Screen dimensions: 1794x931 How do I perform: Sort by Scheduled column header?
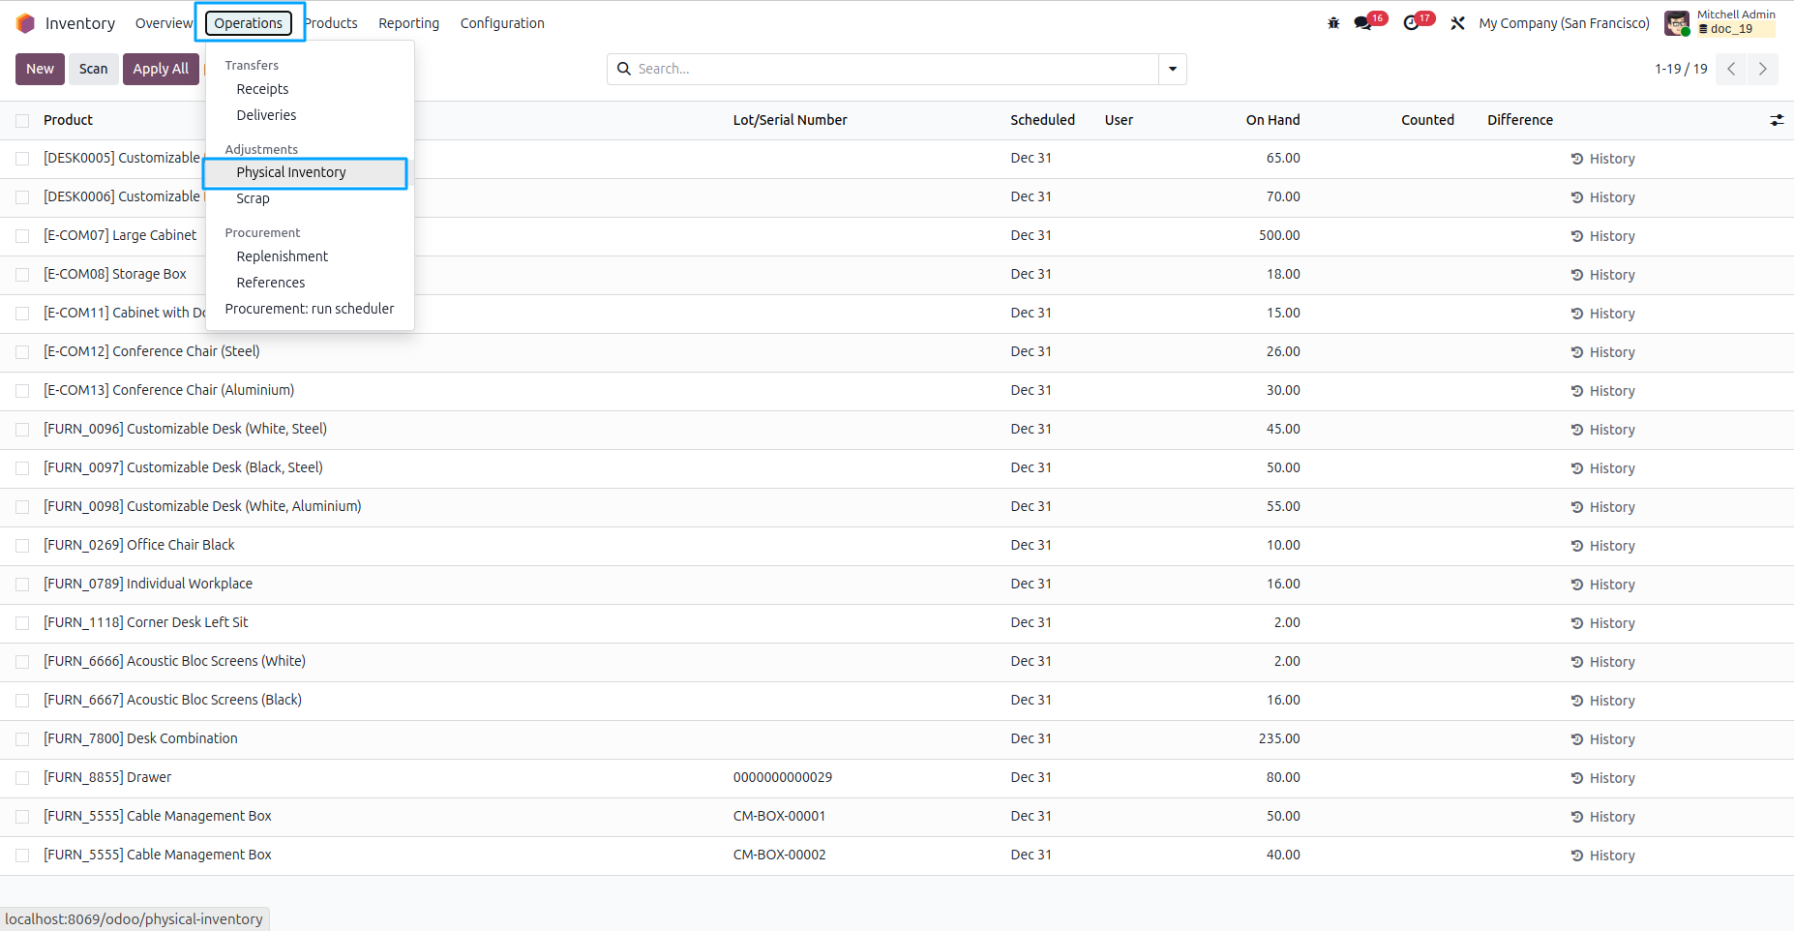pos(1042,120)
